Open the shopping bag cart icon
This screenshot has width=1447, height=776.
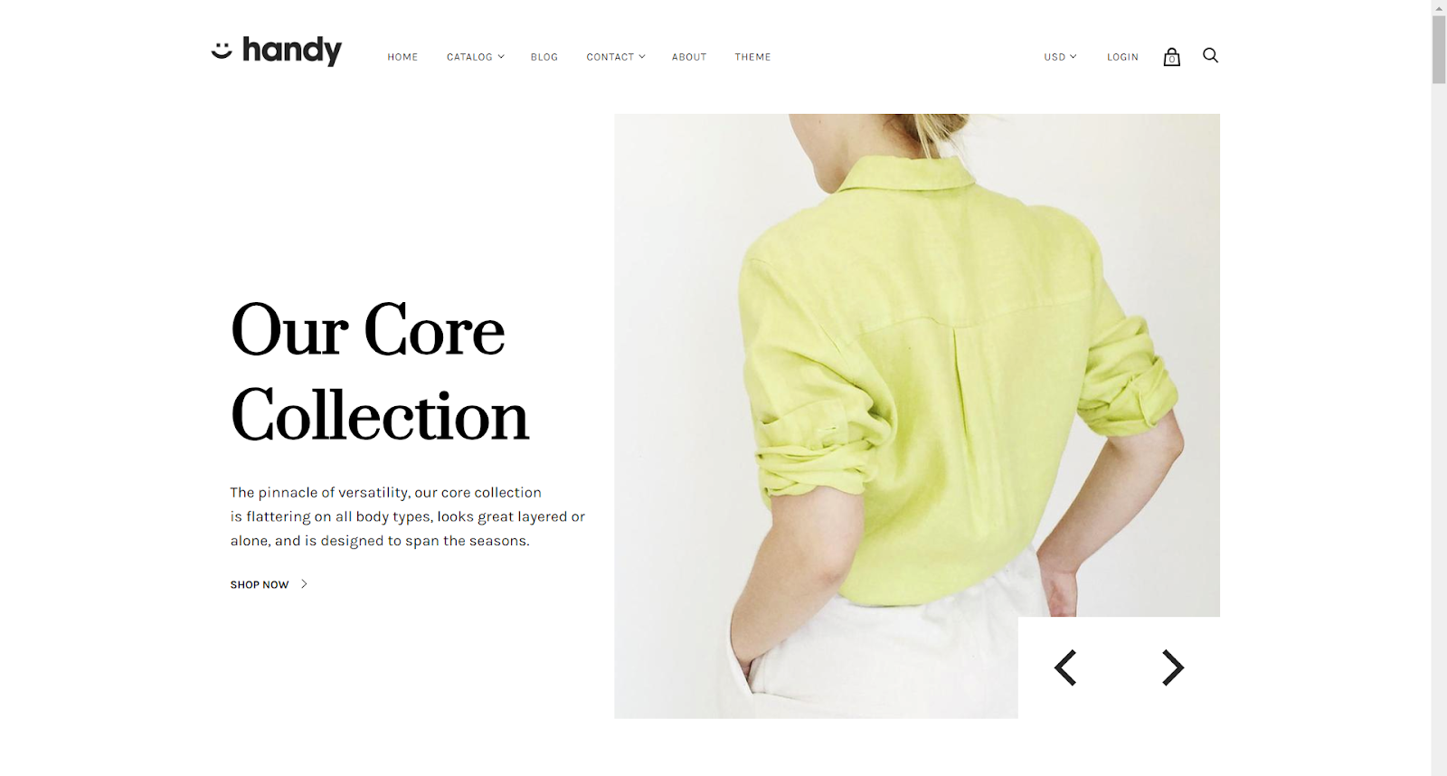pyautogui.click(x=1171, y=57)
